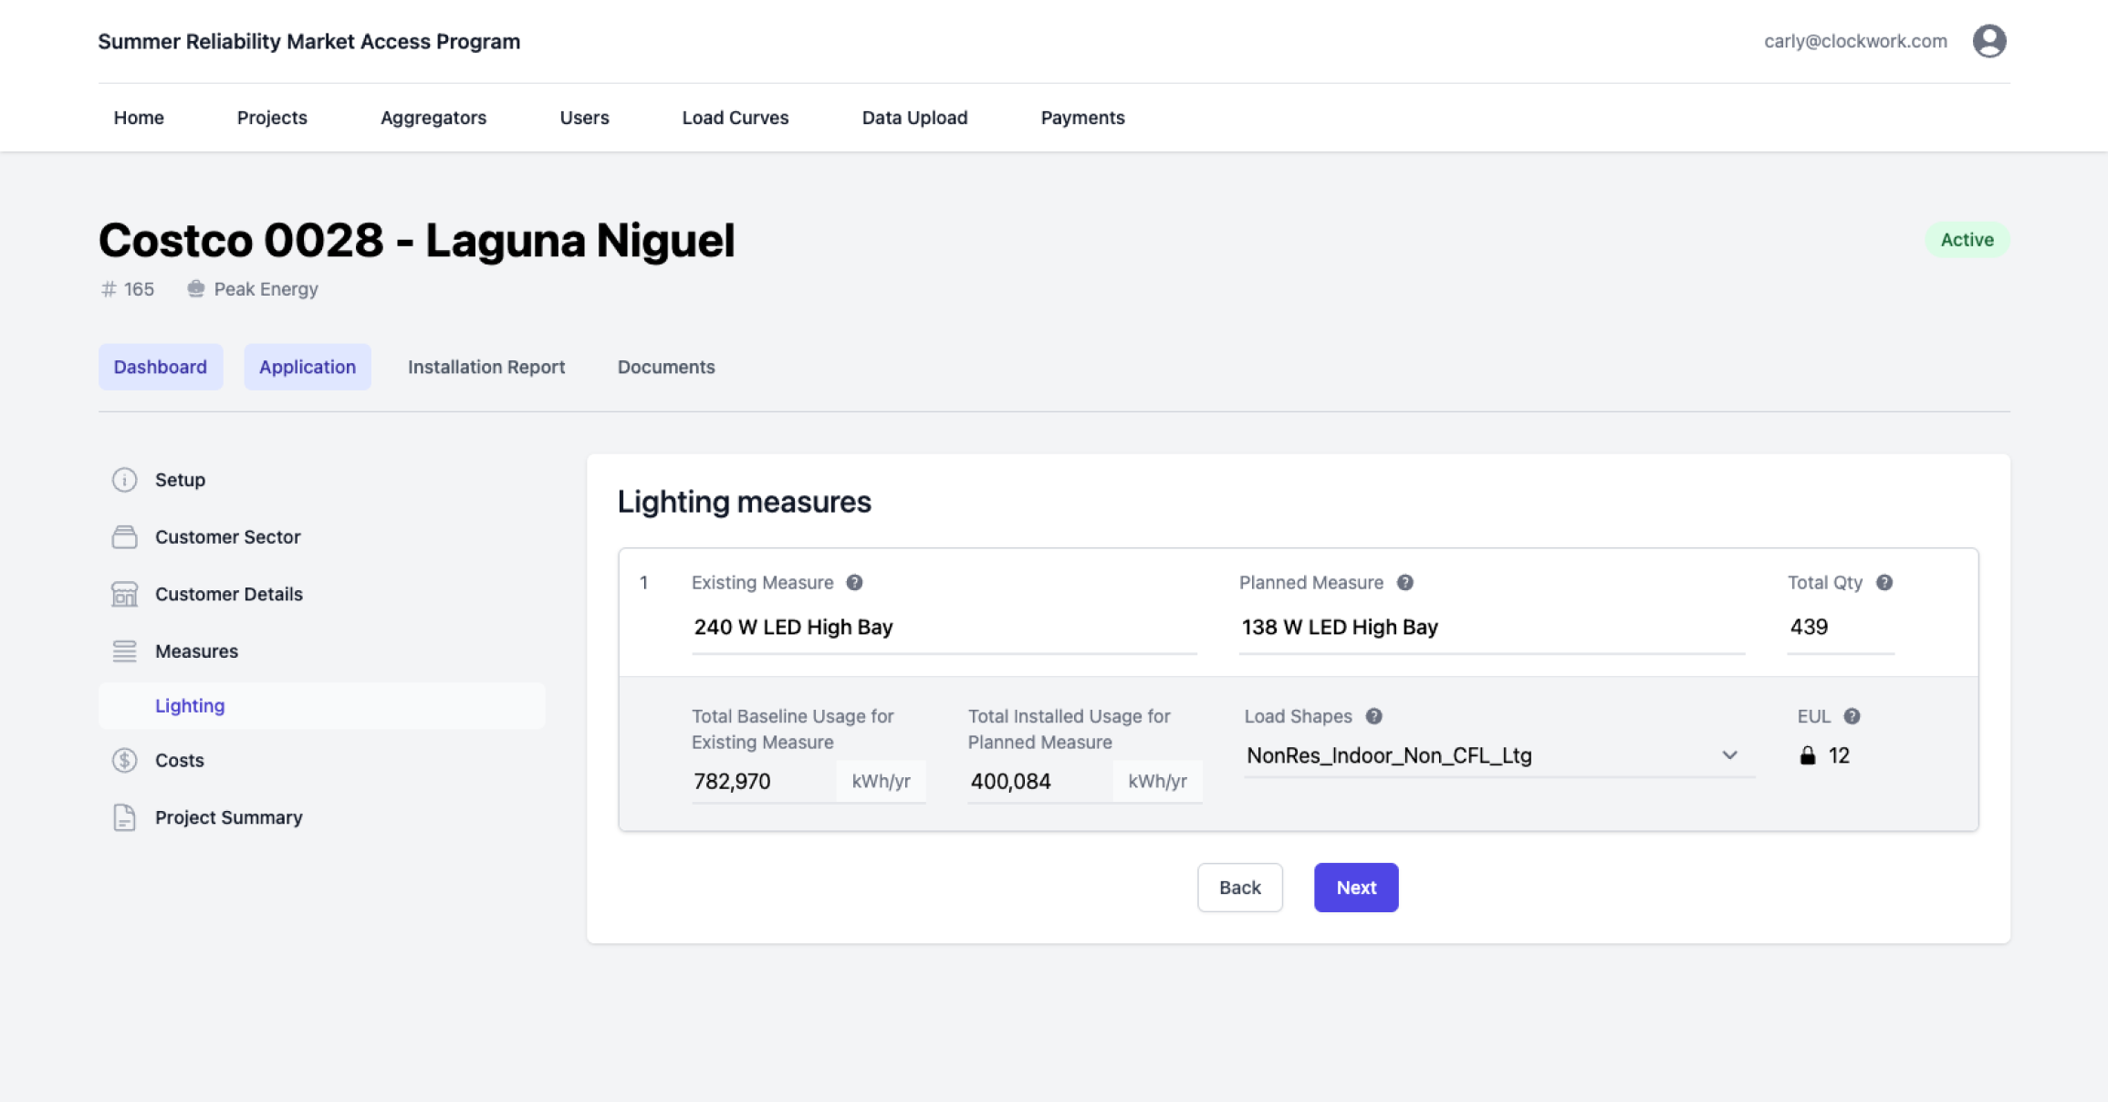
Task: Edit the Existing Measure field
Action: [944, 628]
